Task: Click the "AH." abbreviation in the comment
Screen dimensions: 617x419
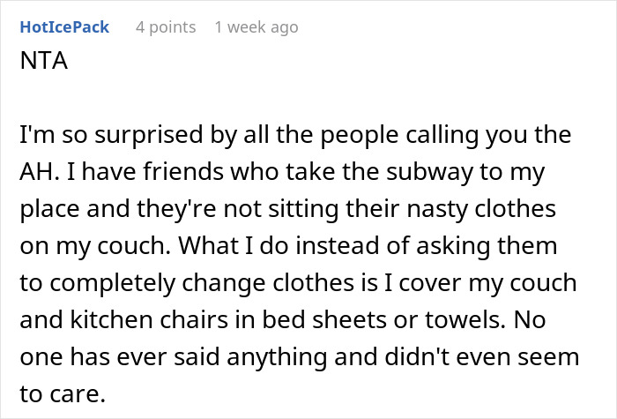Action: [37, 174]
